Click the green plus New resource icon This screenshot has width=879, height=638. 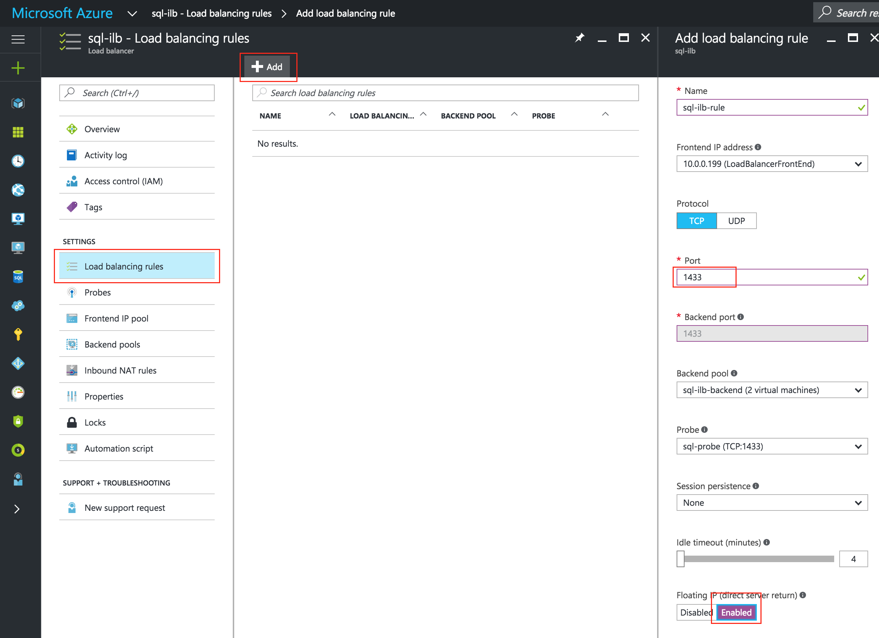coord(18,68)
